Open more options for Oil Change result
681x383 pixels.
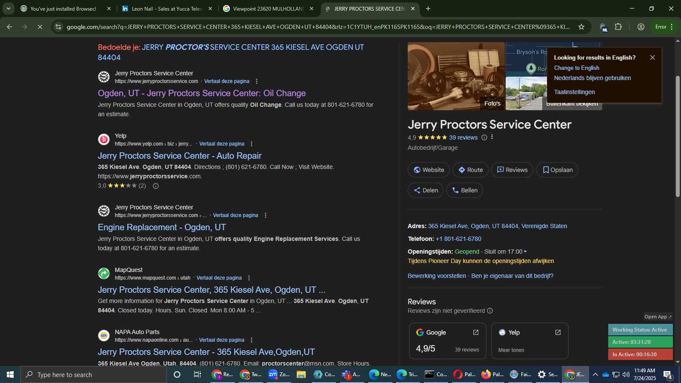(256, 81)
